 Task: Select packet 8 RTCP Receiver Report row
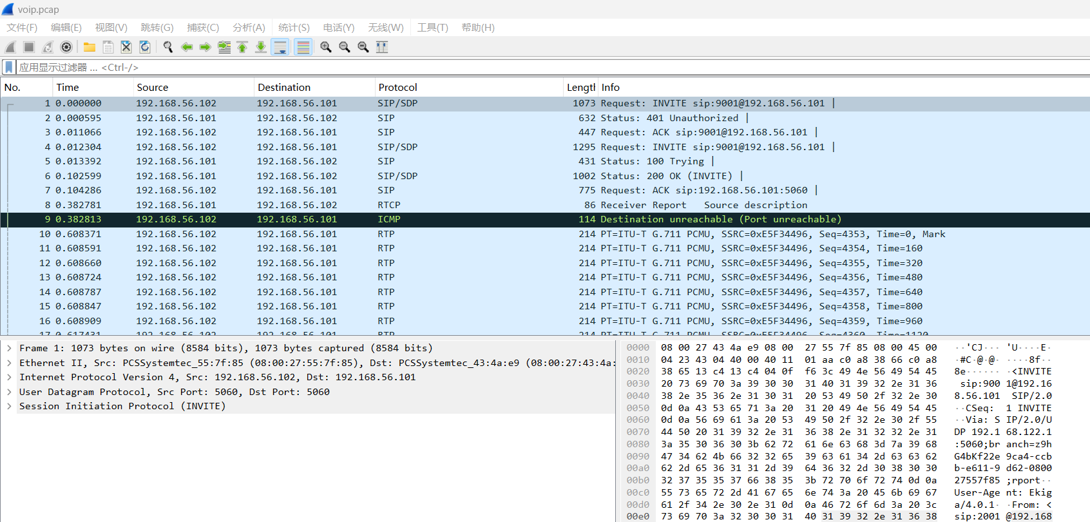click(x=545, y=205)
